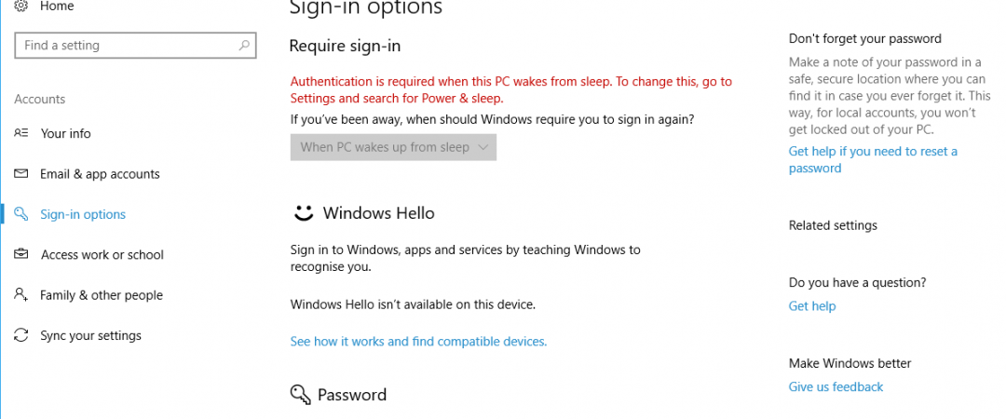The image size is (1006, 419).
Task: Click the Password key icon
Action: pos(300,395)
